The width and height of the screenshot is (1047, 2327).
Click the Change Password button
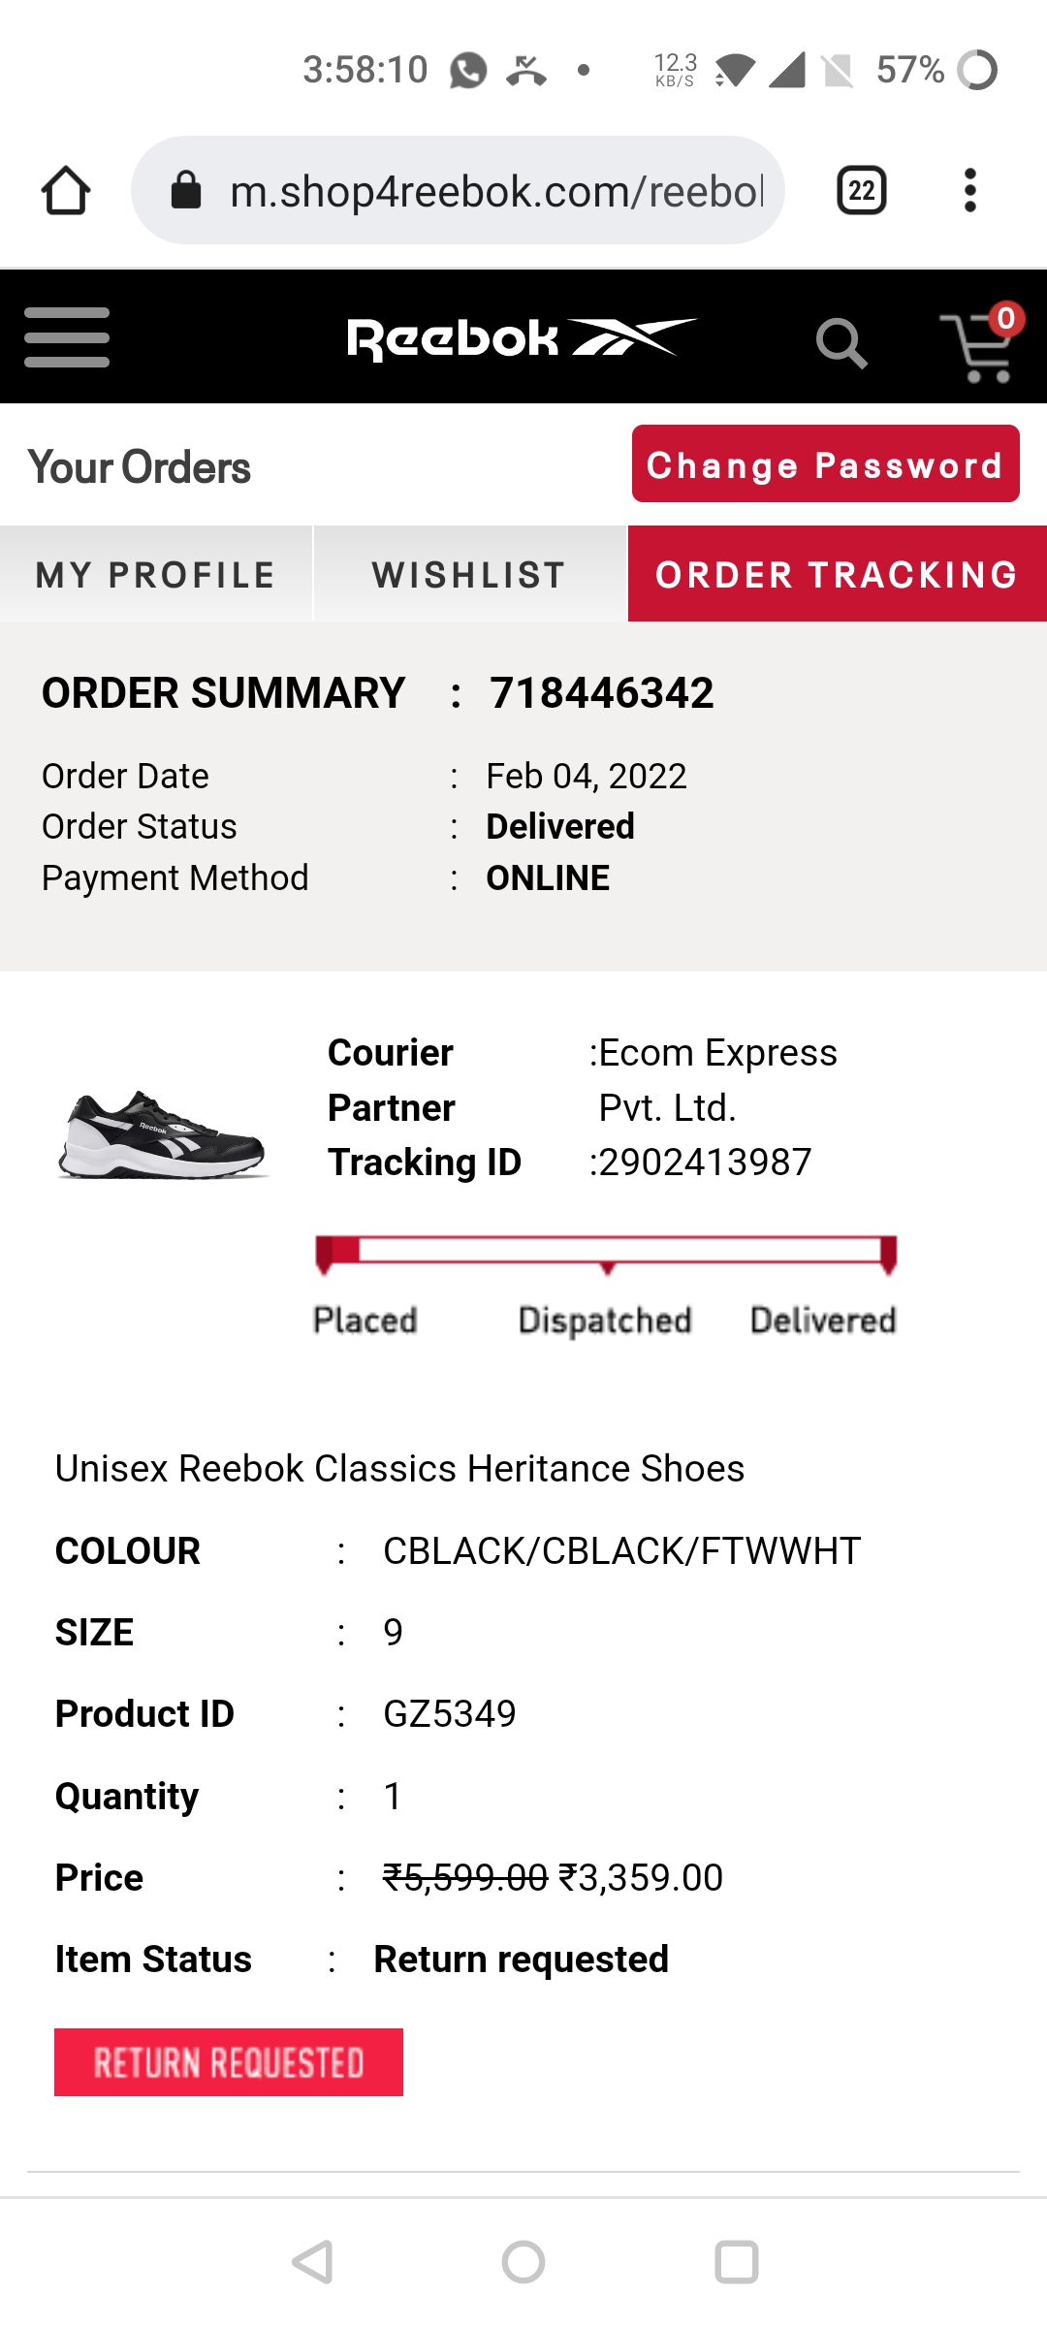click(x=825, y=464)
